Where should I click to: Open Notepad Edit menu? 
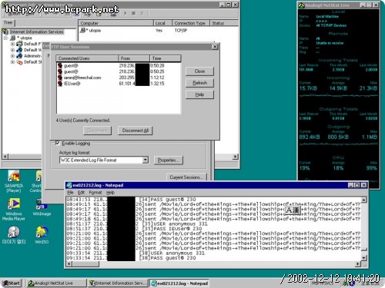[x=81, y=193]
